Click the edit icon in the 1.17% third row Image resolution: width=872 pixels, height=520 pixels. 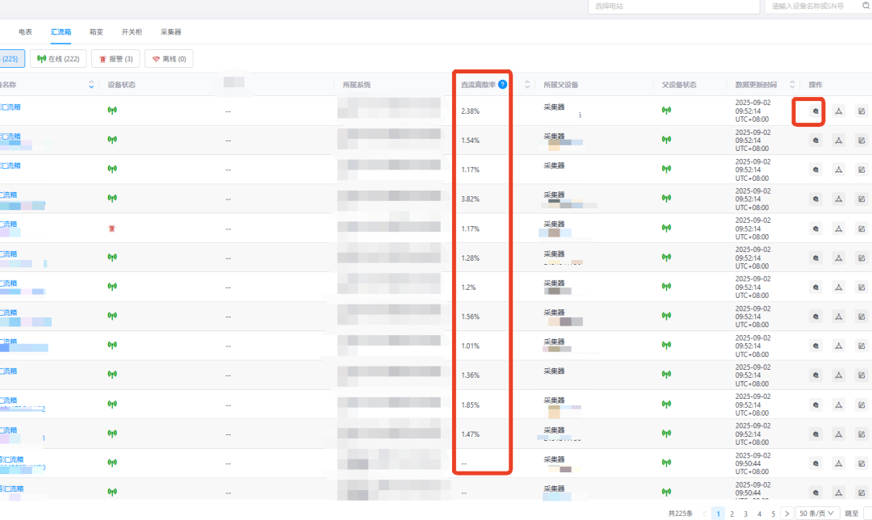pos(862,170)
